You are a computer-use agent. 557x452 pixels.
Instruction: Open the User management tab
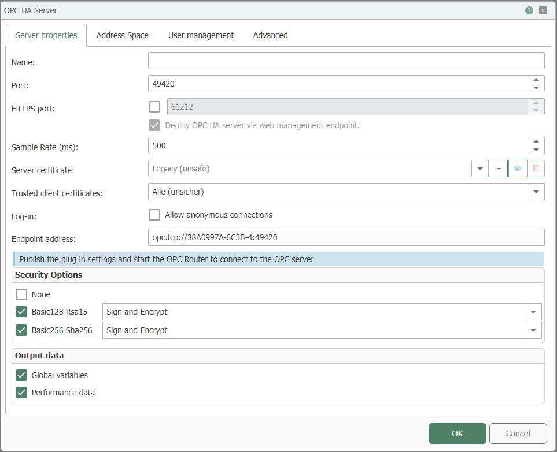201,35
